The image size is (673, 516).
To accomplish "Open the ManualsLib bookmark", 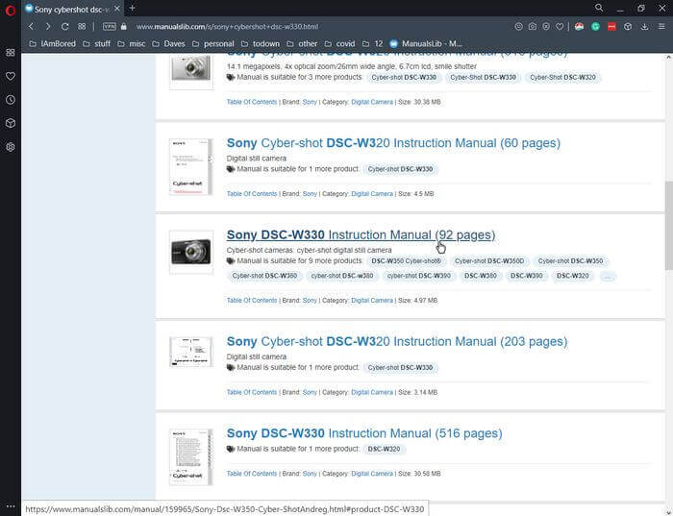I will point(426,44).
